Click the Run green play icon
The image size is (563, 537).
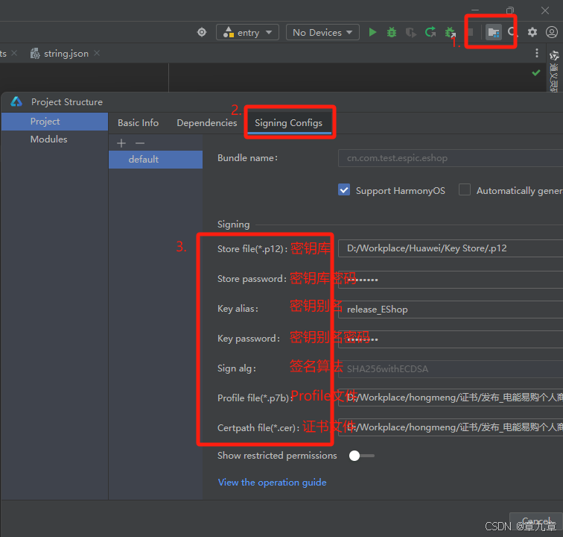point(372,32)
